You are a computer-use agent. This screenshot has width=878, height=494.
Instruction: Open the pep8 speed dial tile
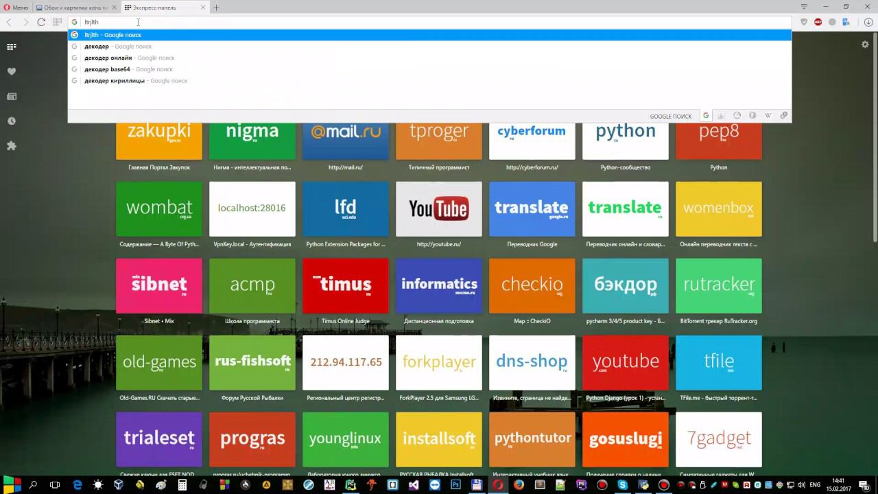click(719, 141)
